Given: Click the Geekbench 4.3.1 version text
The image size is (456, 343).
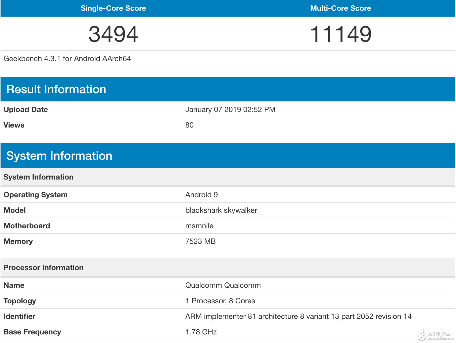Looking at the screenshot, I should click(67, 59).
